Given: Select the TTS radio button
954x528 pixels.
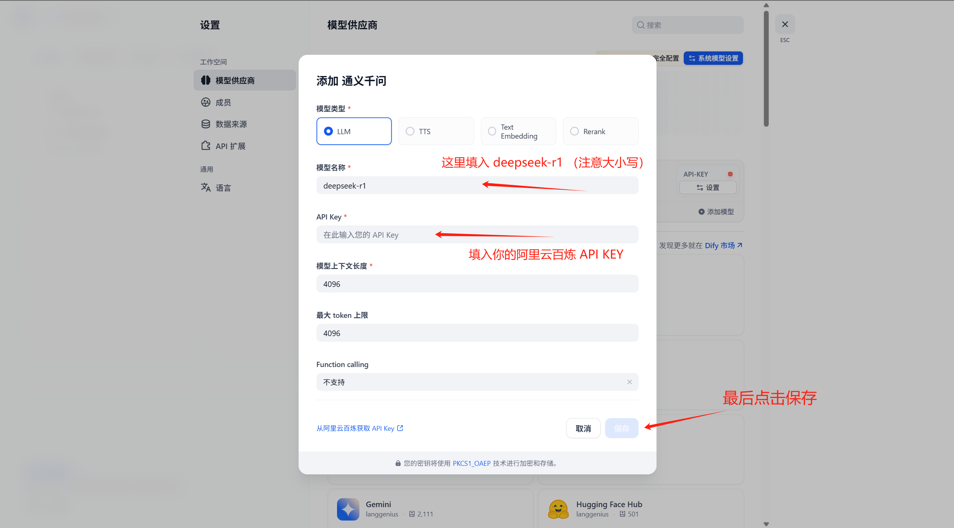Looking at the screenshot, I should (410, 132).
